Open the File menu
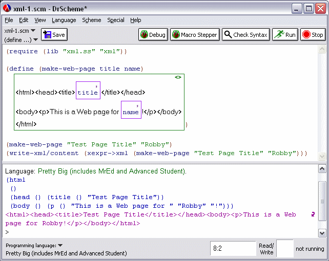The height and width of the screenshot is (261, 329). point(9,20)
